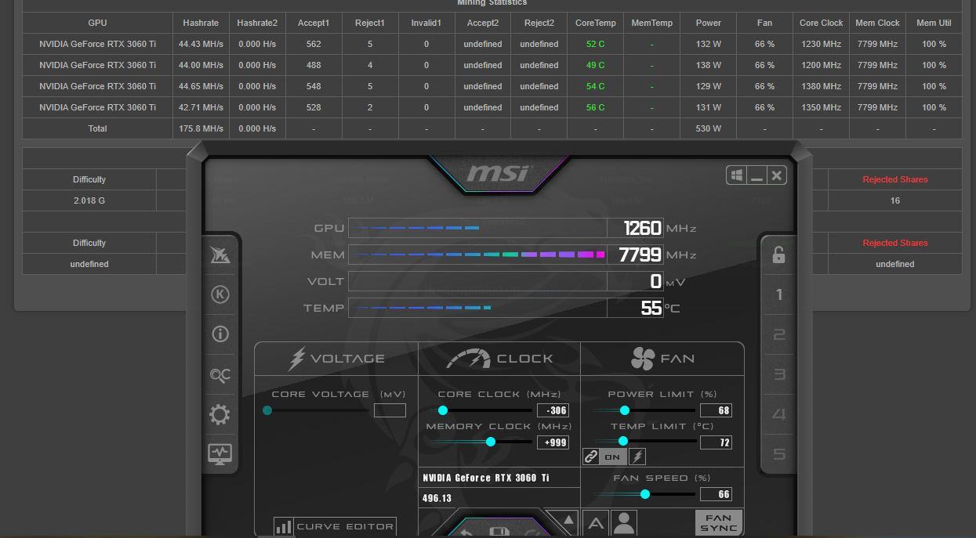This screenshot has width=976, height=538.
Task: Start the OC Scanner tool
Action: tap(220, 375)
